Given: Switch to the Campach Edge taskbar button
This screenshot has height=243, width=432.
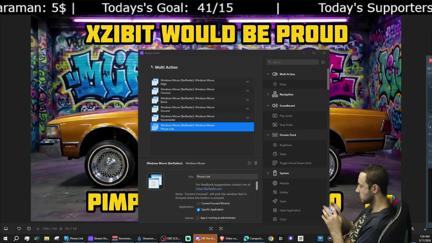Looking at the screenshot, I should (253, 238).
